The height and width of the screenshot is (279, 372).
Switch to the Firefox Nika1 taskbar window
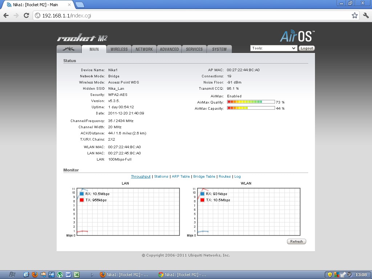(125, 275)
